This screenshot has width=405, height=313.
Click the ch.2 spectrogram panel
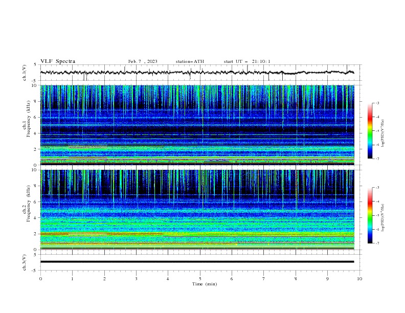197,210
